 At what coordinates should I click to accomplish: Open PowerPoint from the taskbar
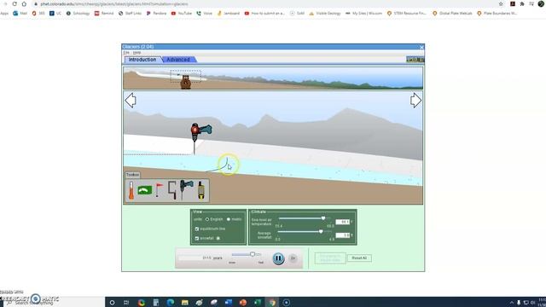pos(242,303)
